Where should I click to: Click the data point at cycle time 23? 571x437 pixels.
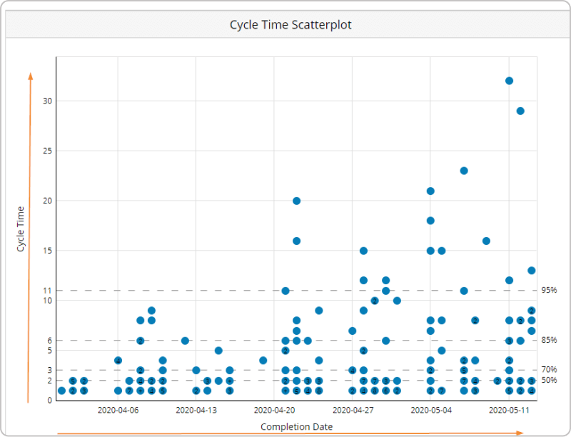pyautogui.click(x=464, y=171)
